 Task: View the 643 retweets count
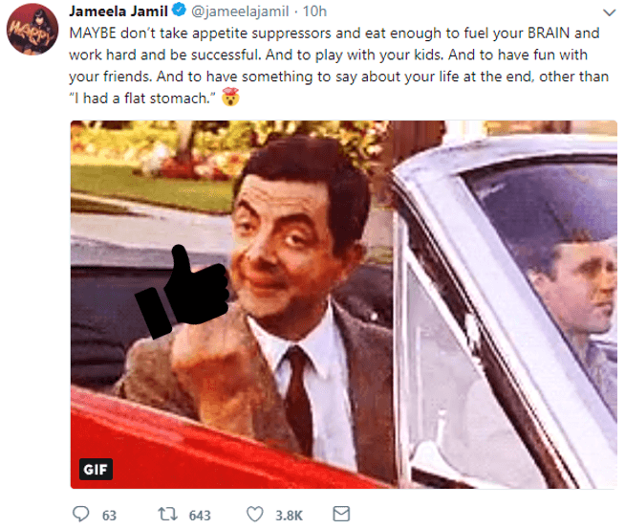[x=200, y=515]
